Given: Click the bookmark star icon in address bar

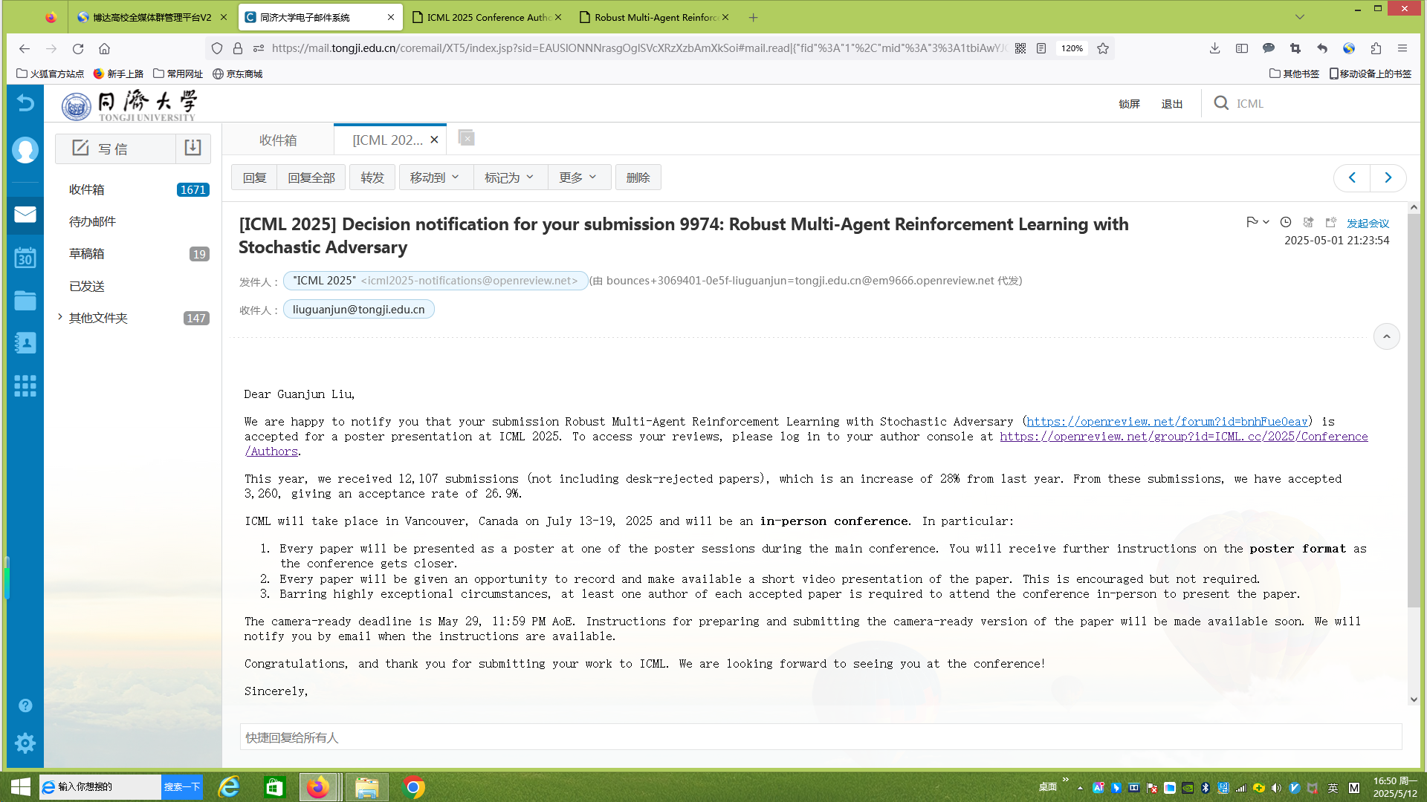Looking at the screenshot, I should click(x=1103, y=48).
